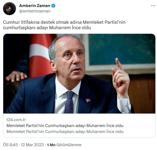Screen dimensions: 157x150
Task: Open the t24.com.tr article preview photo
Action: click(x=79, y=74)
